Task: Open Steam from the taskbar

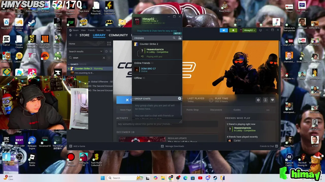Action: (x=215, y=178)
